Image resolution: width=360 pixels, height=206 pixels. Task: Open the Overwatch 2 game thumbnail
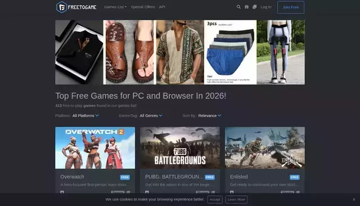pyautogui.click(x=95, y=147)
